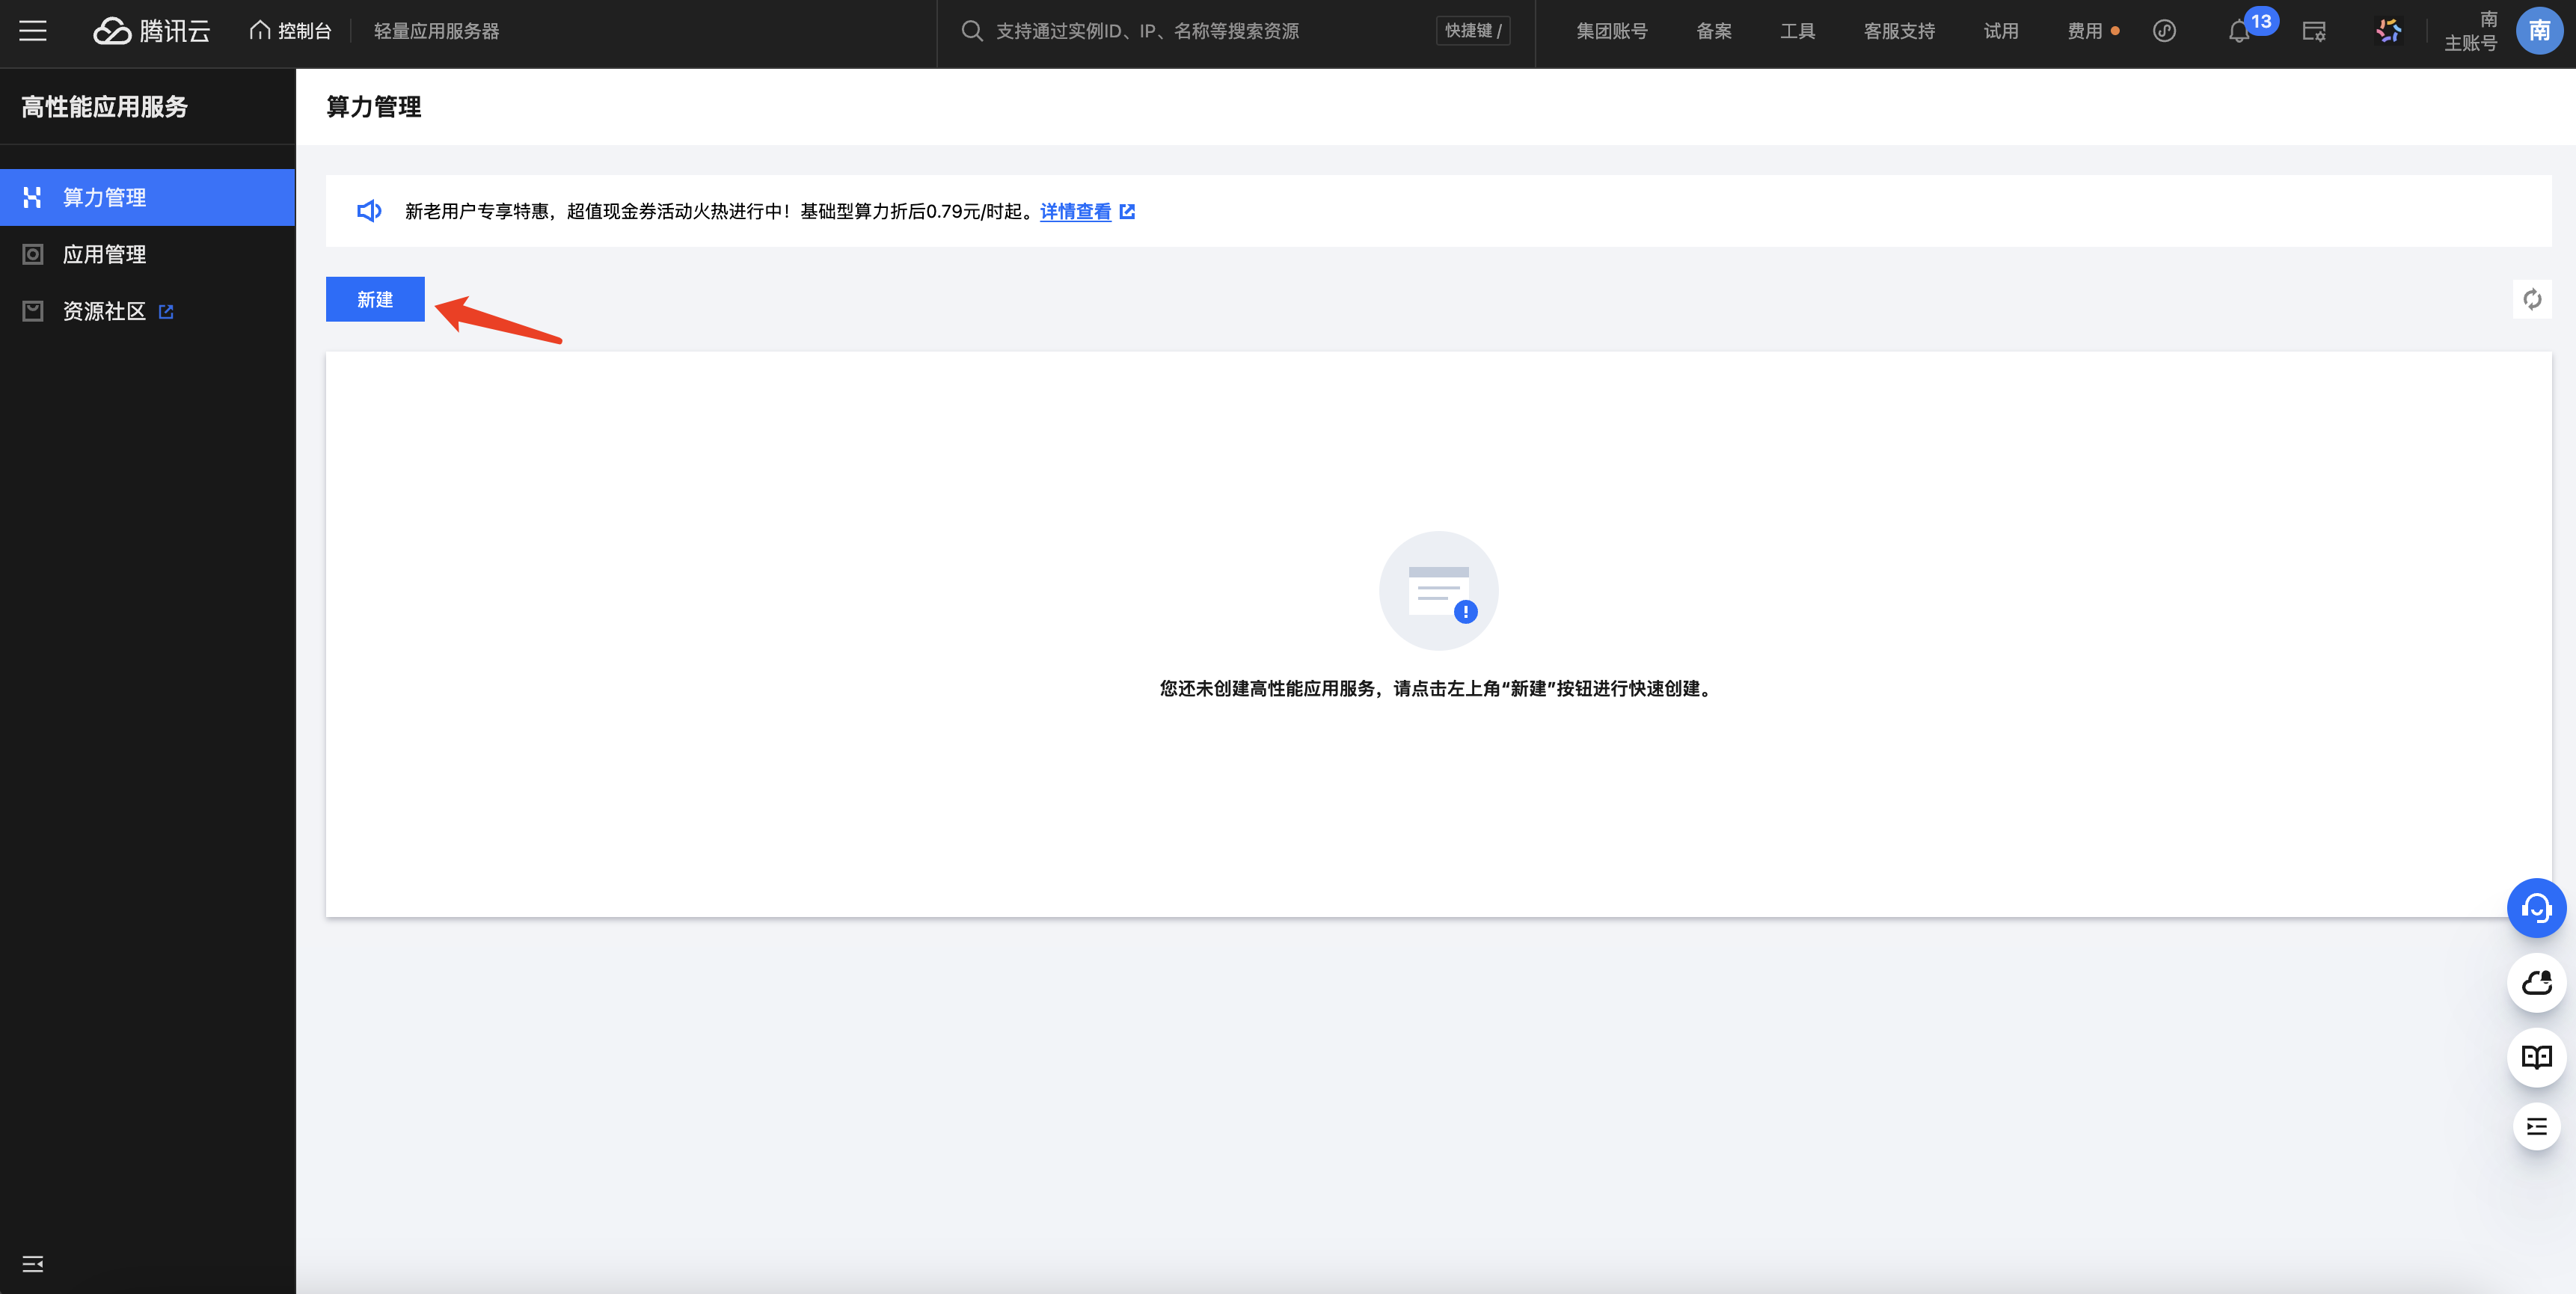Image resolution: width=2576 pixels, height=1294 pixels.
Task: Open 资源社区 in the sidebar
Action: 148,311
